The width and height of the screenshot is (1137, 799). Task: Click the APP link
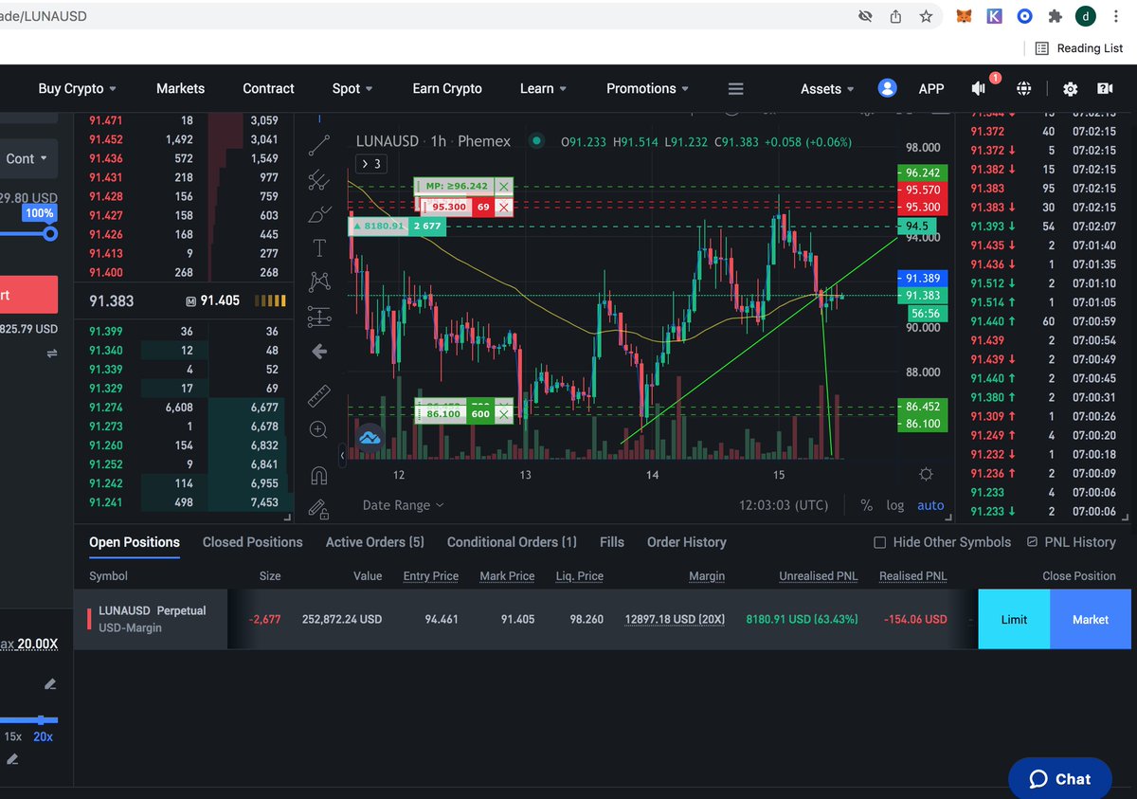pyautogui.click(x=931, y=88)
